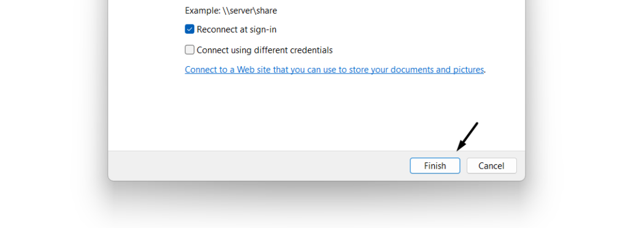This screenshot has width=628, height=228.
Task: Click the black arrow pointing at Finish
Action: pyautogui.click(x=467, y=137)
